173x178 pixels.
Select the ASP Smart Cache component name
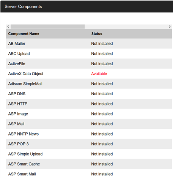pos(24,164)
